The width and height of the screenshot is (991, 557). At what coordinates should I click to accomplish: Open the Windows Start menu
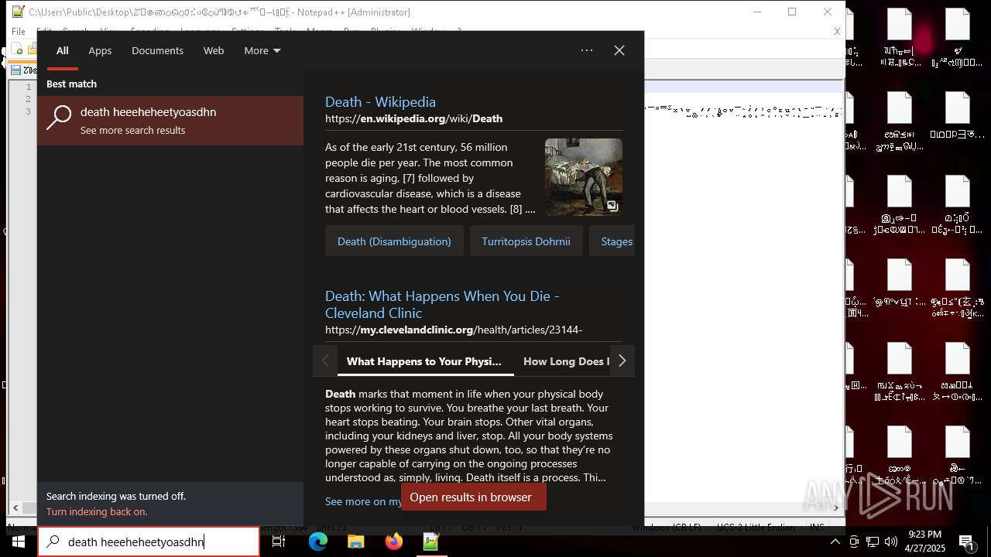(x=19, y=542)
